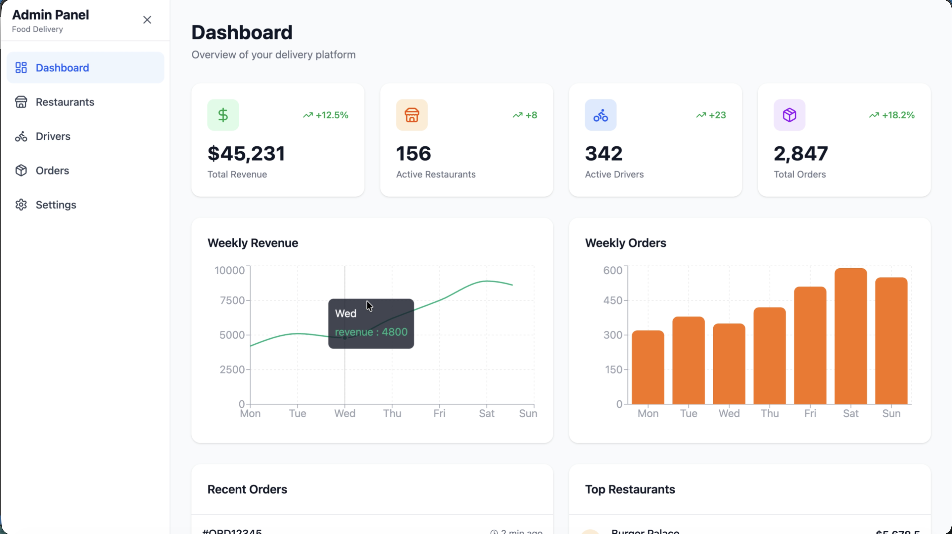Click the Recent Orders heading
The height and width of the screenshot is (534, 952).
point(247,489)
